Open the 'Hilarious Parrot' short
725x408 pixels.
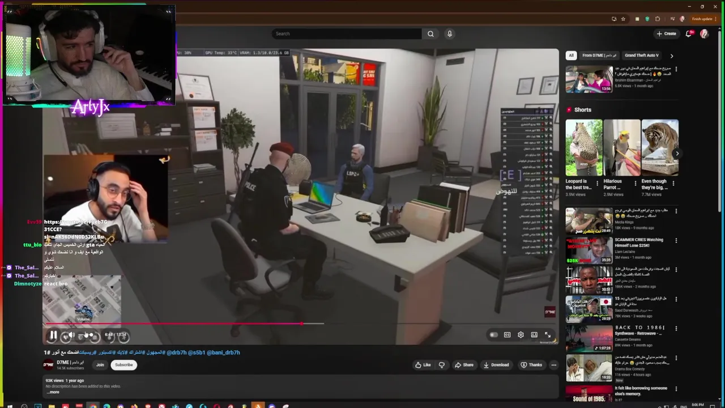click(622, 148)
